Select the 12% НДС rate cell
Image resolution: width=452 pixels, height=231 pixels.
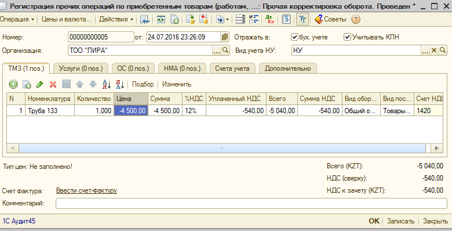[194, 111]
